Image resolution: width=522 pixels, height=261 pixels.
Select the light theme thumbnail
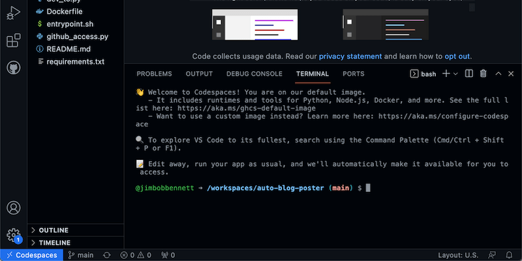tap(255, 24)
